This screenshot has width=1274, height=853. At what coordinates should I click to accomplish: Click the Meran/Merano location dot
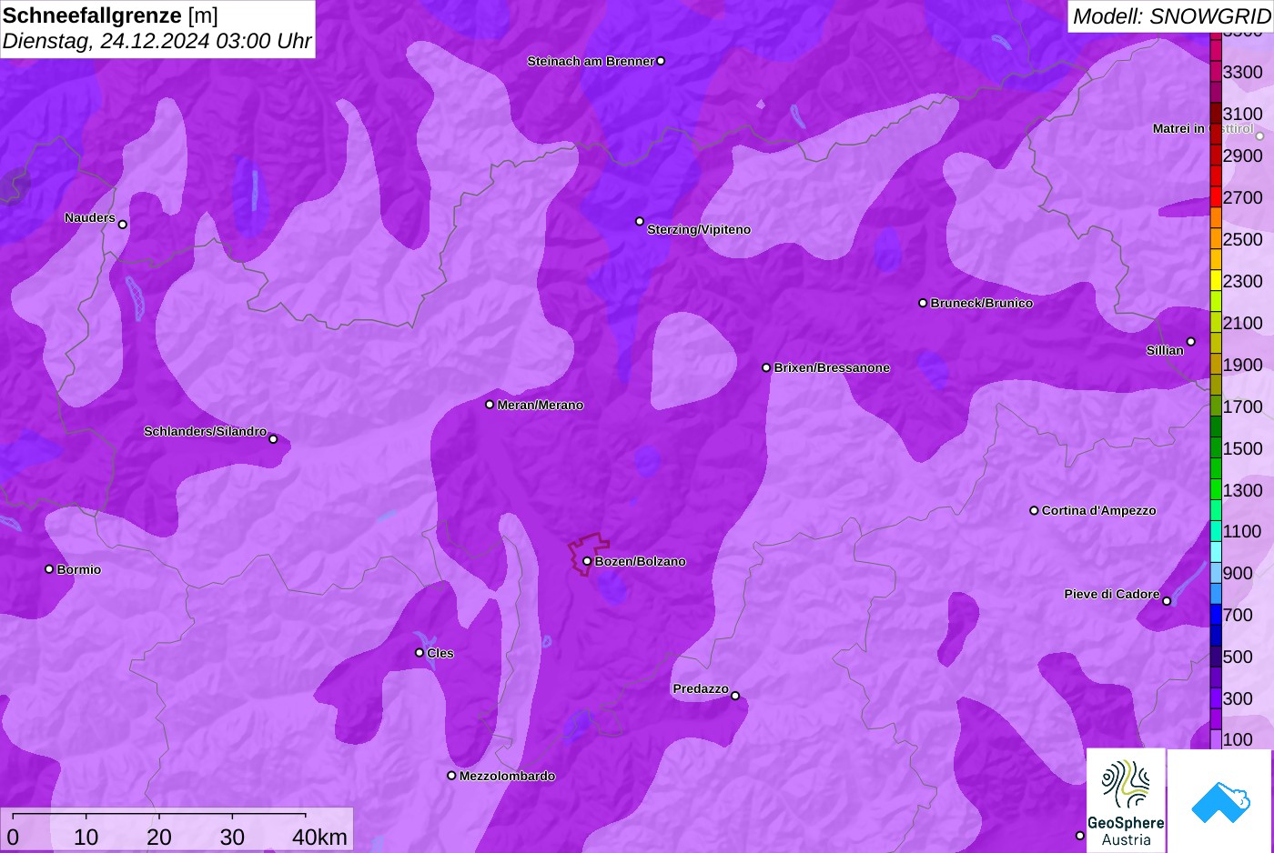coord(490,405)
